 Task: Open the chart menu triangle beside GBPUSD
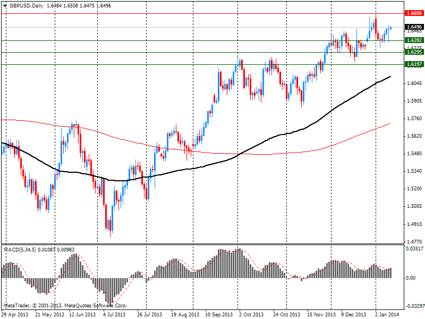pos(5,6)
